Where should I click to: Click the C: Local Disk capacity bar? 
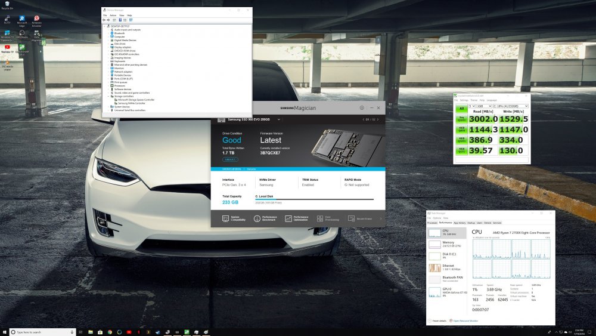click(314, 199)
